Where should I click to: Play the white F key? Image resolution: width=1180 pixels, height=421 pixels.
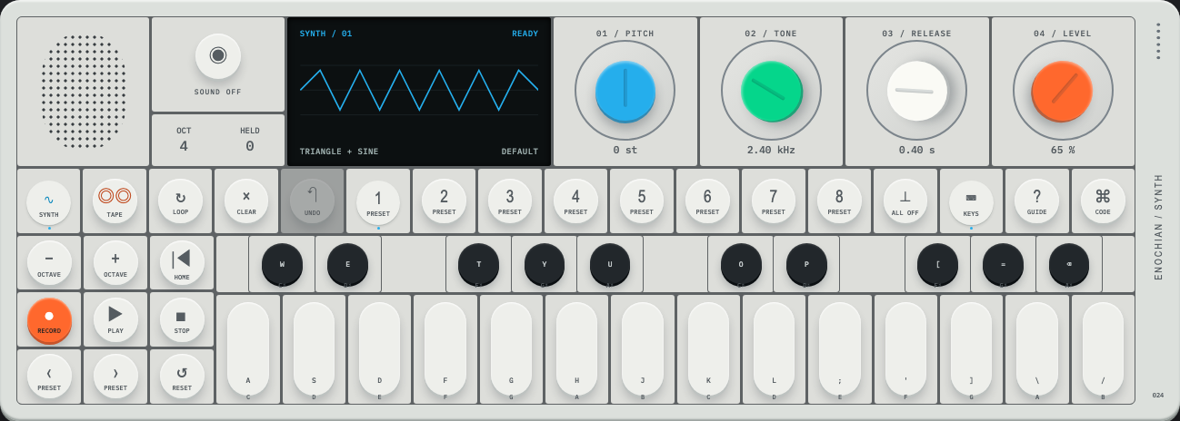coord(445,348)
